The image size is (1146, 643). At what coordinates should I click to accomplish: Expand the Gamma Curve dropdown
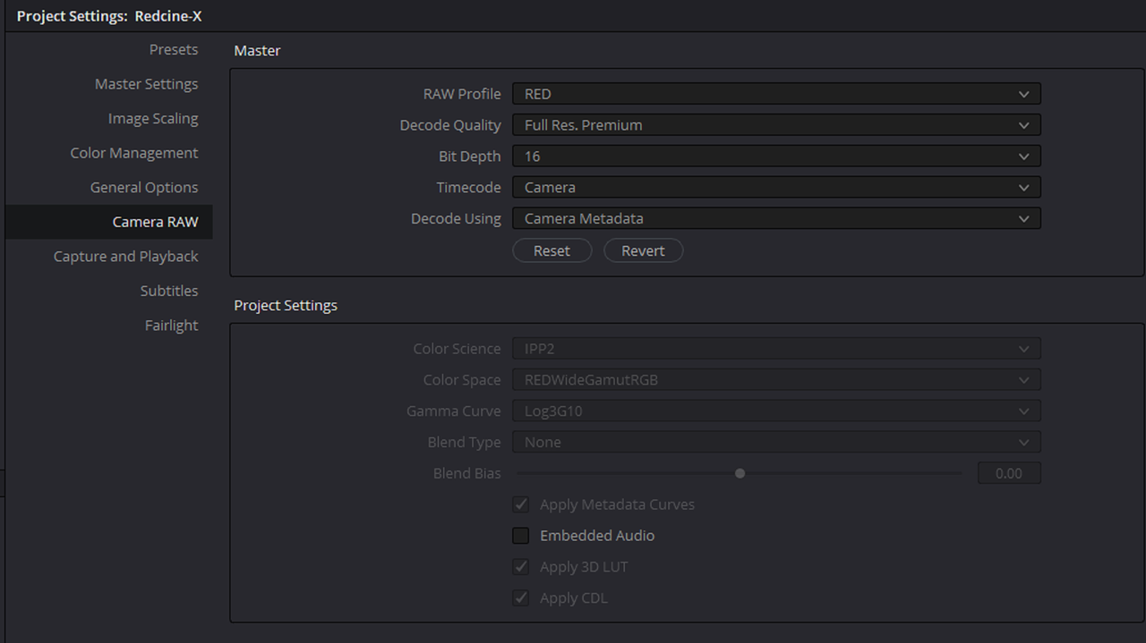pos(776,411)
